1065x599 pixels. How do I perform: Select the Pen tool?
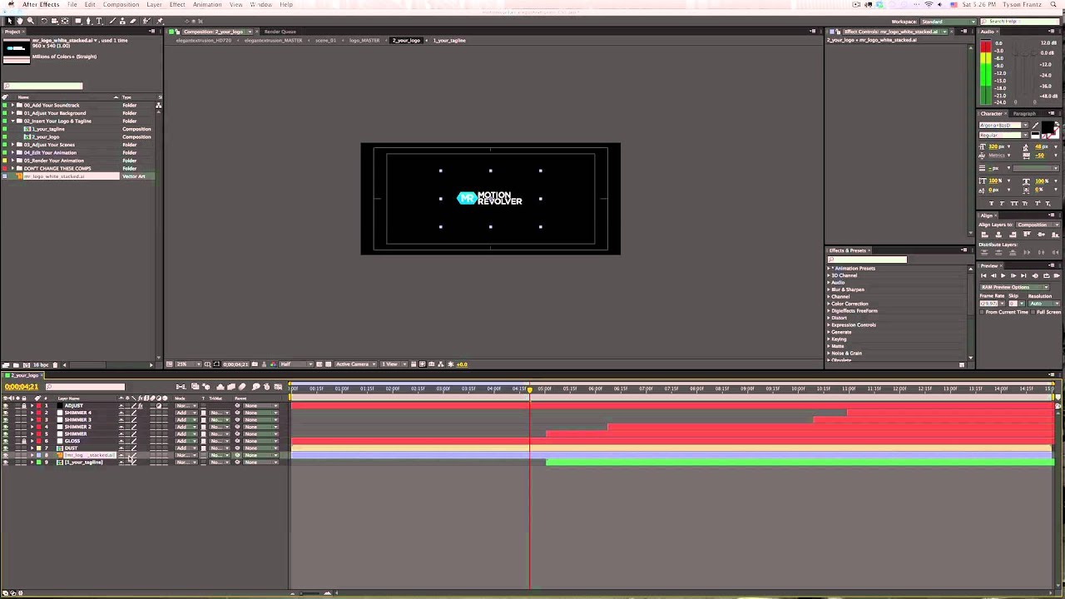pyautogui.click(x=89, y=21)
